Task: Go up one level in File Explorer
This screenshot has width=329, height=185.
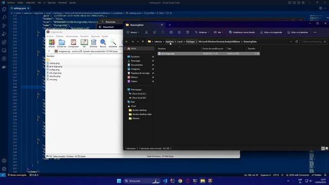Action: pyautogui.click(x=143, y=42)
